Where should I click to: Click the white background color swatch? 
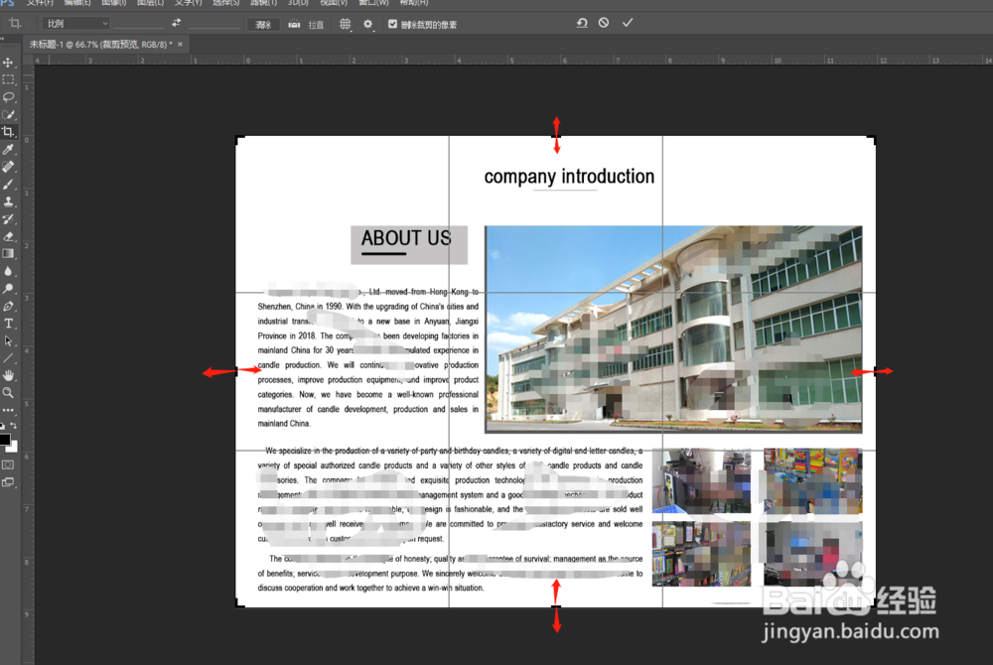tap(14, 448)
